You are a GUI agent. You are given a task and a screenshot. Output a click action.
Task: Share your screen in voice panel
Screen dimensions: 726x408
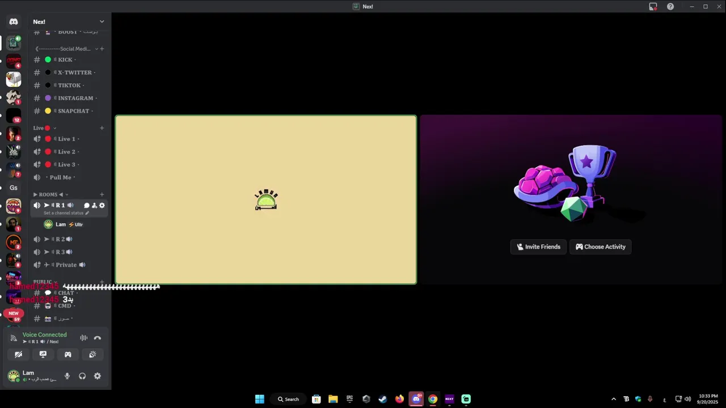[43, 355]
